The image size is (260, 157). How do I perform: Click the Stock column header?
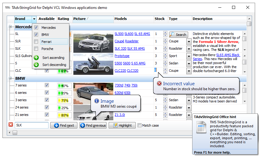161,19
